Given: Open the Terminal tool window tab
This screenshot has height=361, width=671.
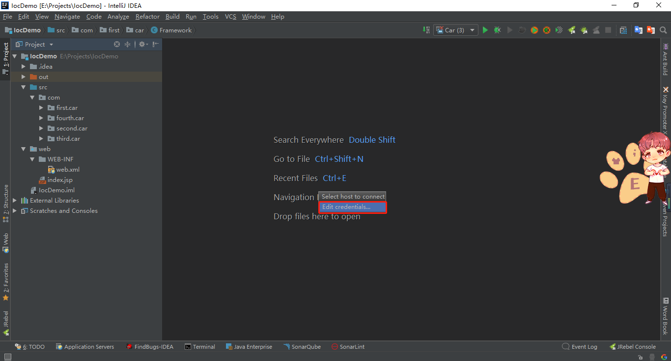Looking at the screenshot, I should coord(200,347).
